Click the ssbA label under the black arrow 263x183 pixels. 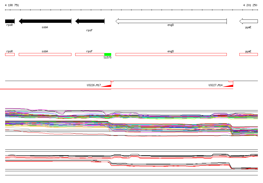[x=45, y=27]
